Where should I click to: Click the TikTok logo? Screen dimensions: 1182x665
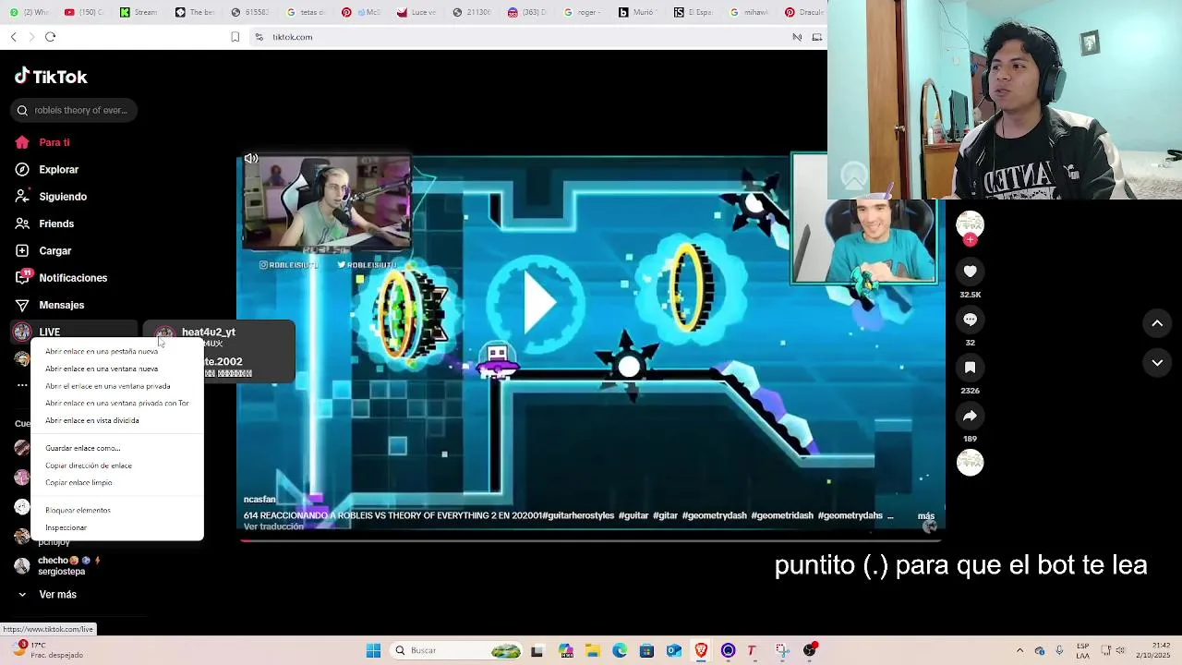pos(51,77)
